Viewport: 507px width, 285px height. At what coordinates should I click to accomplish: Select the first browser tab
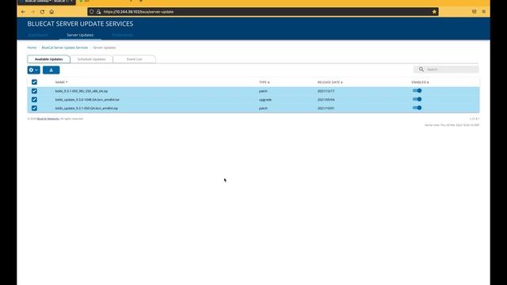click(x=47, y=2)
